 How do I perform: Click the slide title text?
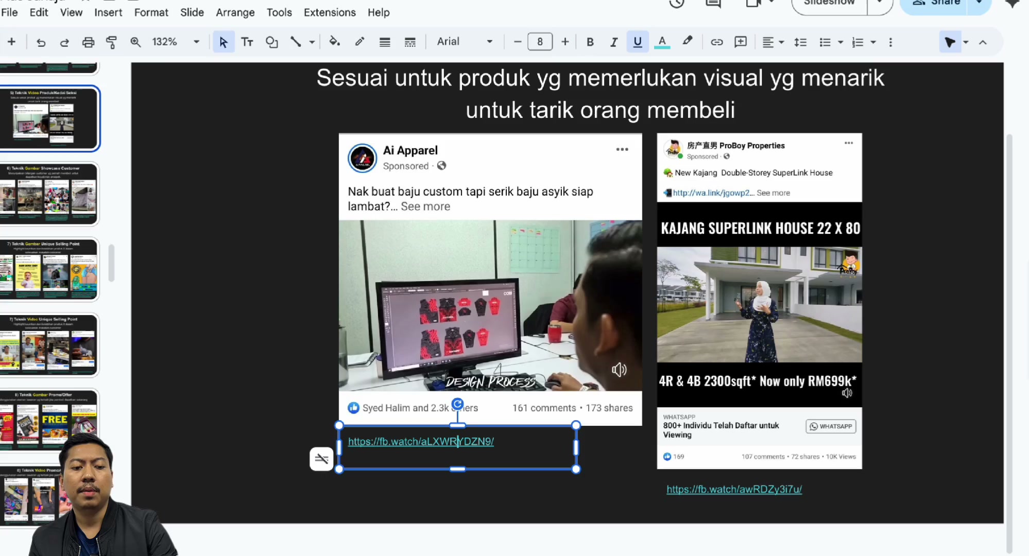click(600, 94)
